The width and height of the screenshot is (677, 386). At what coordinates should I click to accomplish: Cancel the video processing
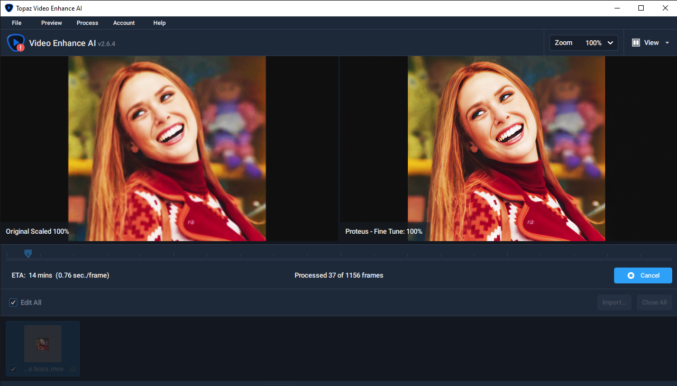click(643, 275)
